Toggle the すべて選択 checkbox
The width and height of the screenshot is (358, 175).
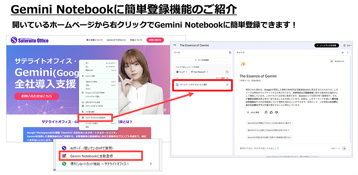tap(227, 78)
